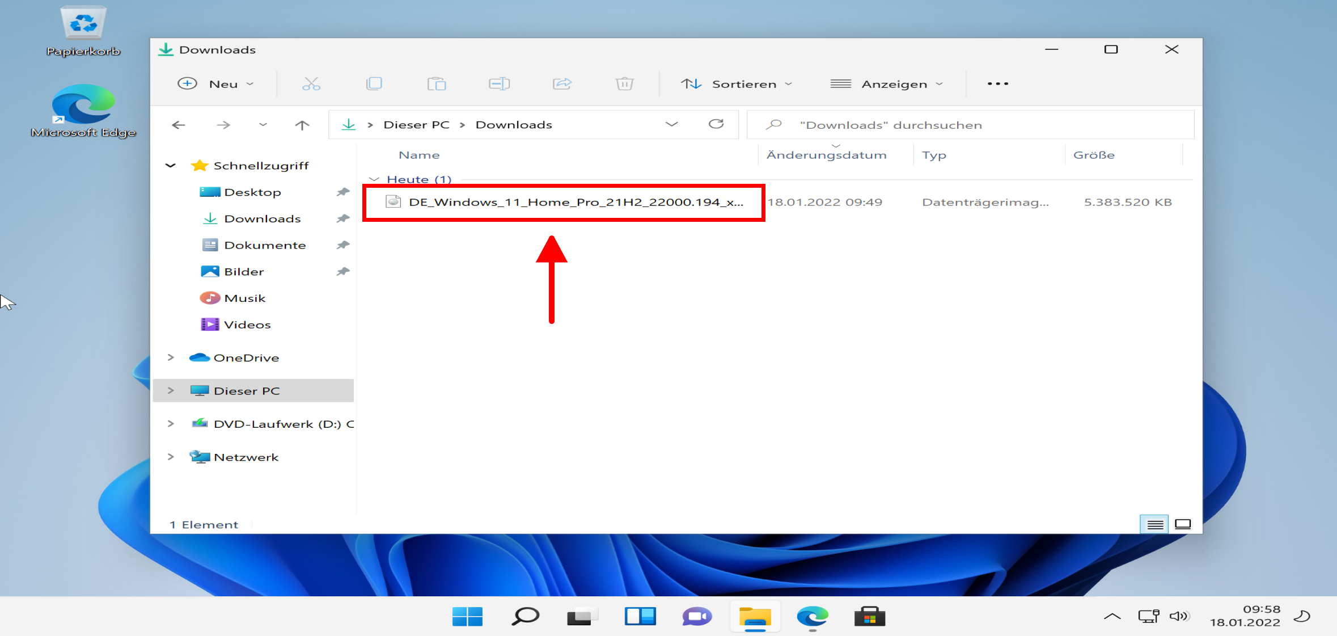Image resolution: width=1337 pixels, height=636 pixels.
Task: Select Desktop in quick access
Action: tap(252, 192)
